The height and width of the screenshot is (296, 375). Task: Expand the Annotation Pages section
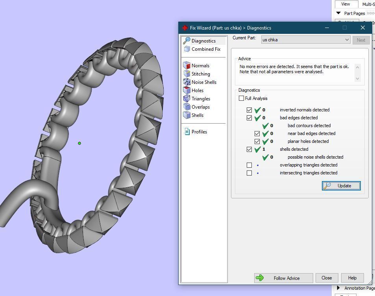[x=338, y=288]
